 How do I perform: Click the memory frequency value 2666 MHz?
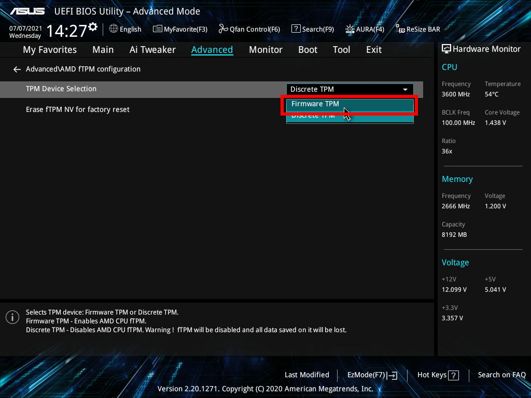pyautogui.click(x=455, y=206)
